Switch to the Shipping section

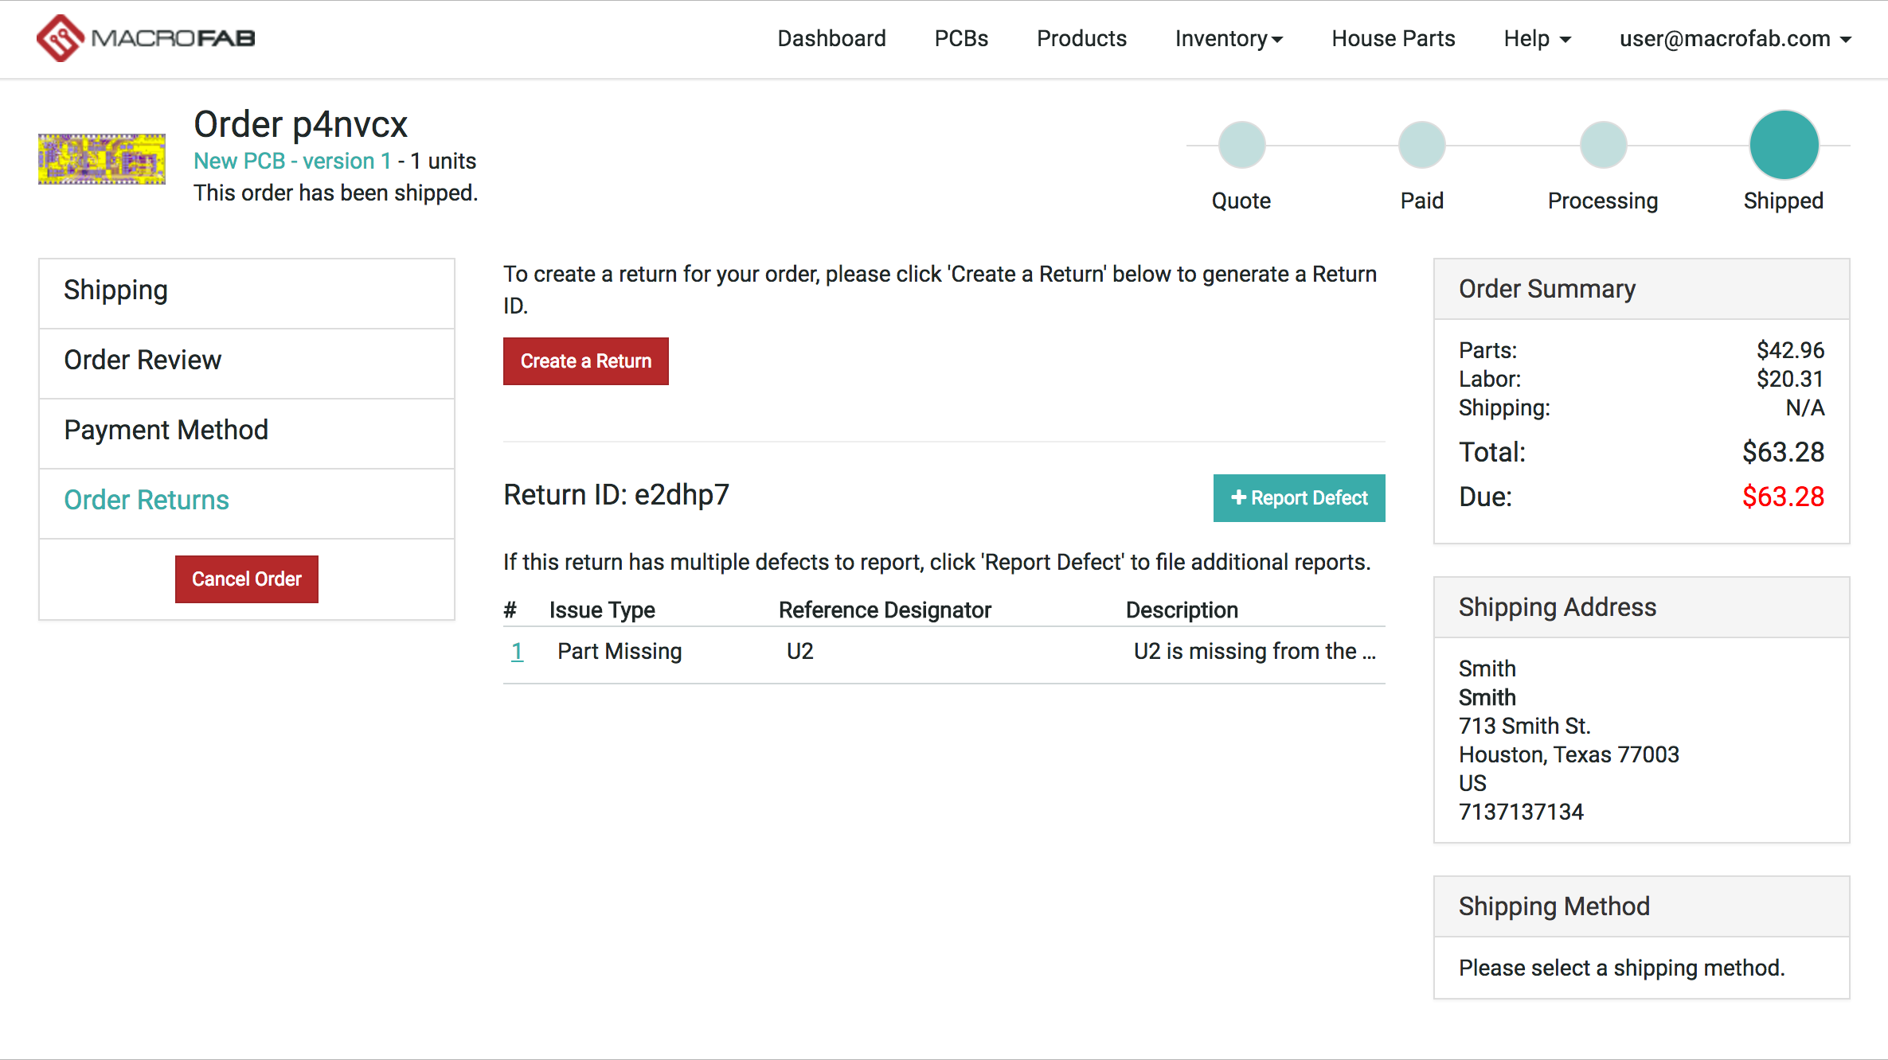tap(115, 290)
